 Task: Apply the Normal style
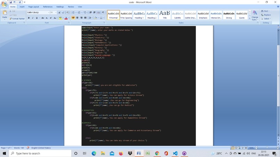click(113, 15)
